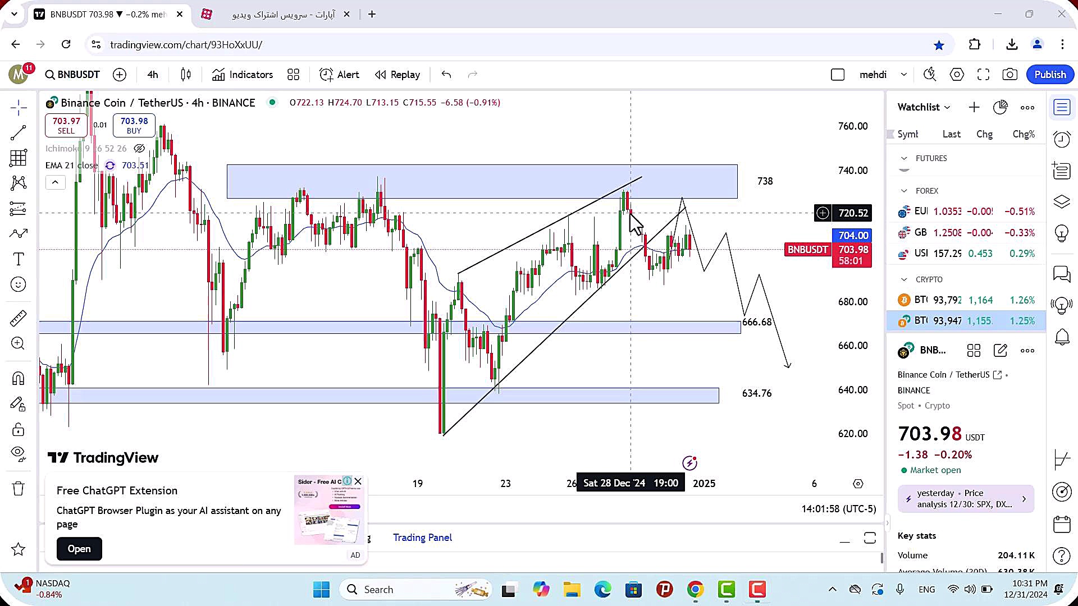The height and width of the screenshot is (606, 1078).
Task: Open time axis settings gear
Action: (x=858, y=484)
